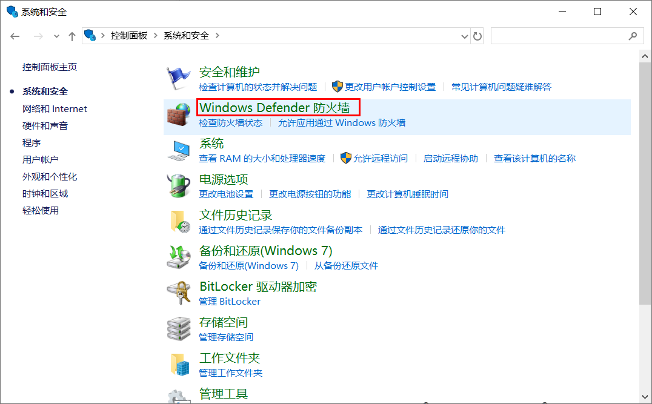Click 查看该计算机的名称 link
This screenshot has height=404, width=652.
click(534, 158)
